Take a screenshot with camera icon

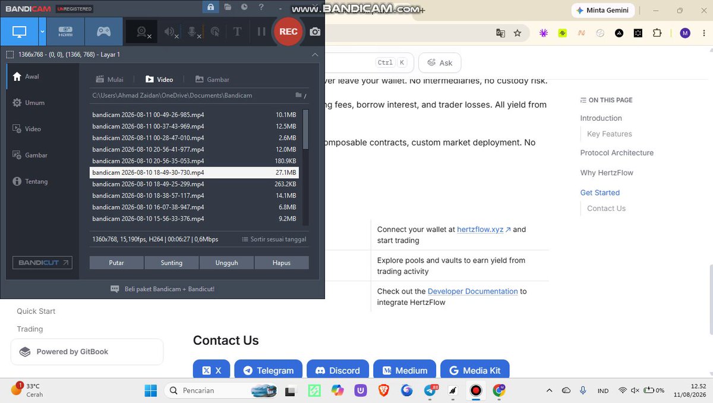(315, 32)
